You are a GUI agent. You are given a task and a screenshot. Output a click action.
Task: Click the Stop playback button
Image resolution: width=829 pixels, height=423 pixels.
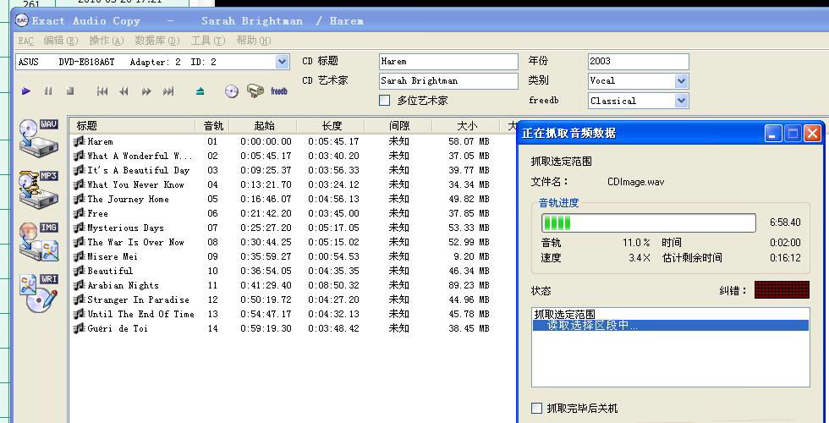pyautogui.click(x=70, y=91)
